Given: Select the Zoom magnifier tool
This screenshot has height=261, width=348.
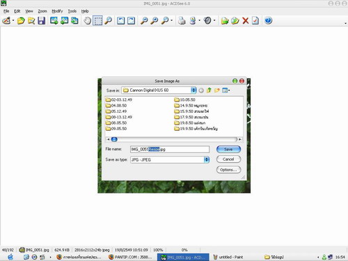Looking at the screenshot, I should pyautogui.click(x=108, y=21).
